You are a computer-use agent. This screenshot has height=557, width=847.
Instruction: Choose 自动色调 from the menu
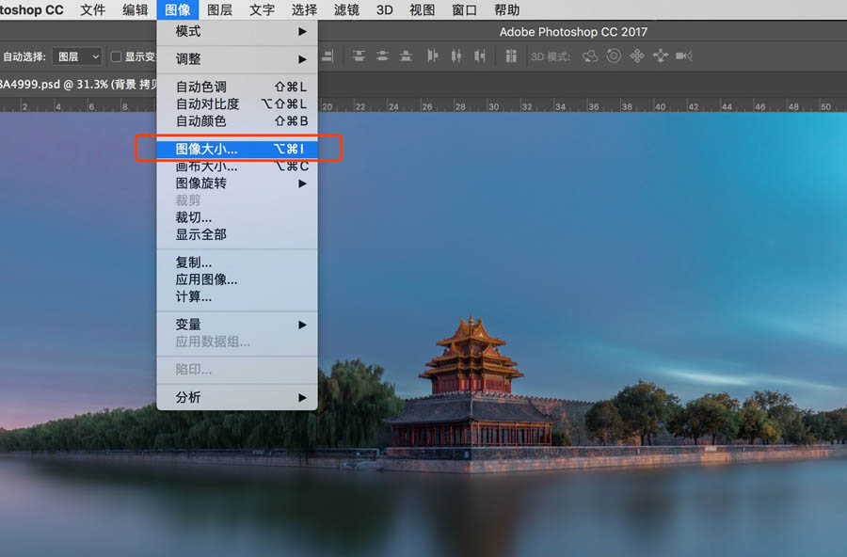point(237,87)
